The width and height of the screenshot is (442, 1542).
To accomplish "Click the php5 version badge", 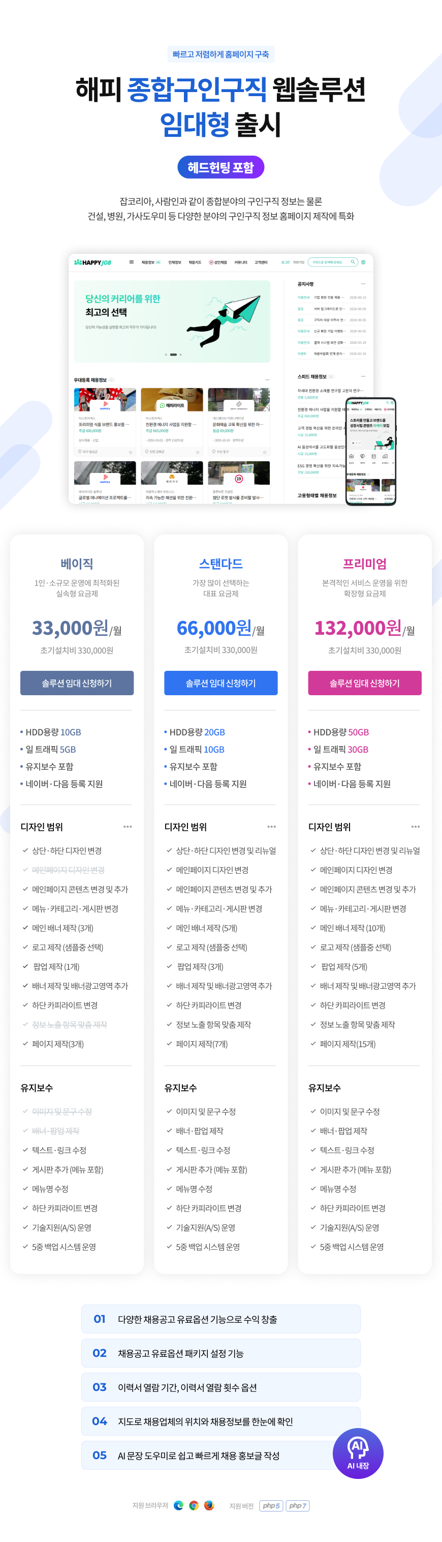I will (271, 1505).
